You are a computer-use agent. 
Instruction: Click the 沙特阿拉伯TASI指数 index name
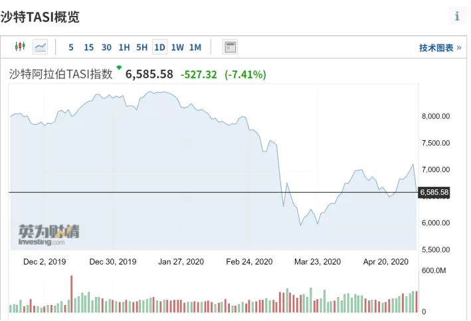pyautogui.click(x=60, y=74)
